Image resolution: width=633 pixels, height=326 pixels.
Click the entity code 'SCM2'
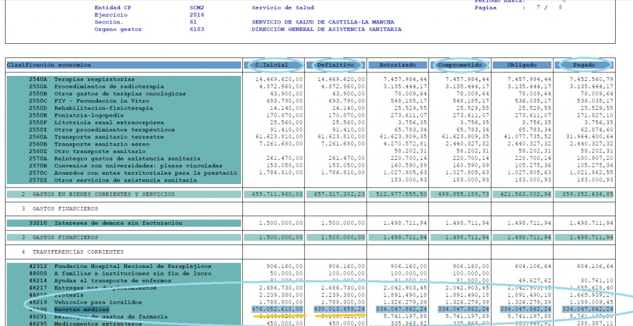tap(197, 7)
